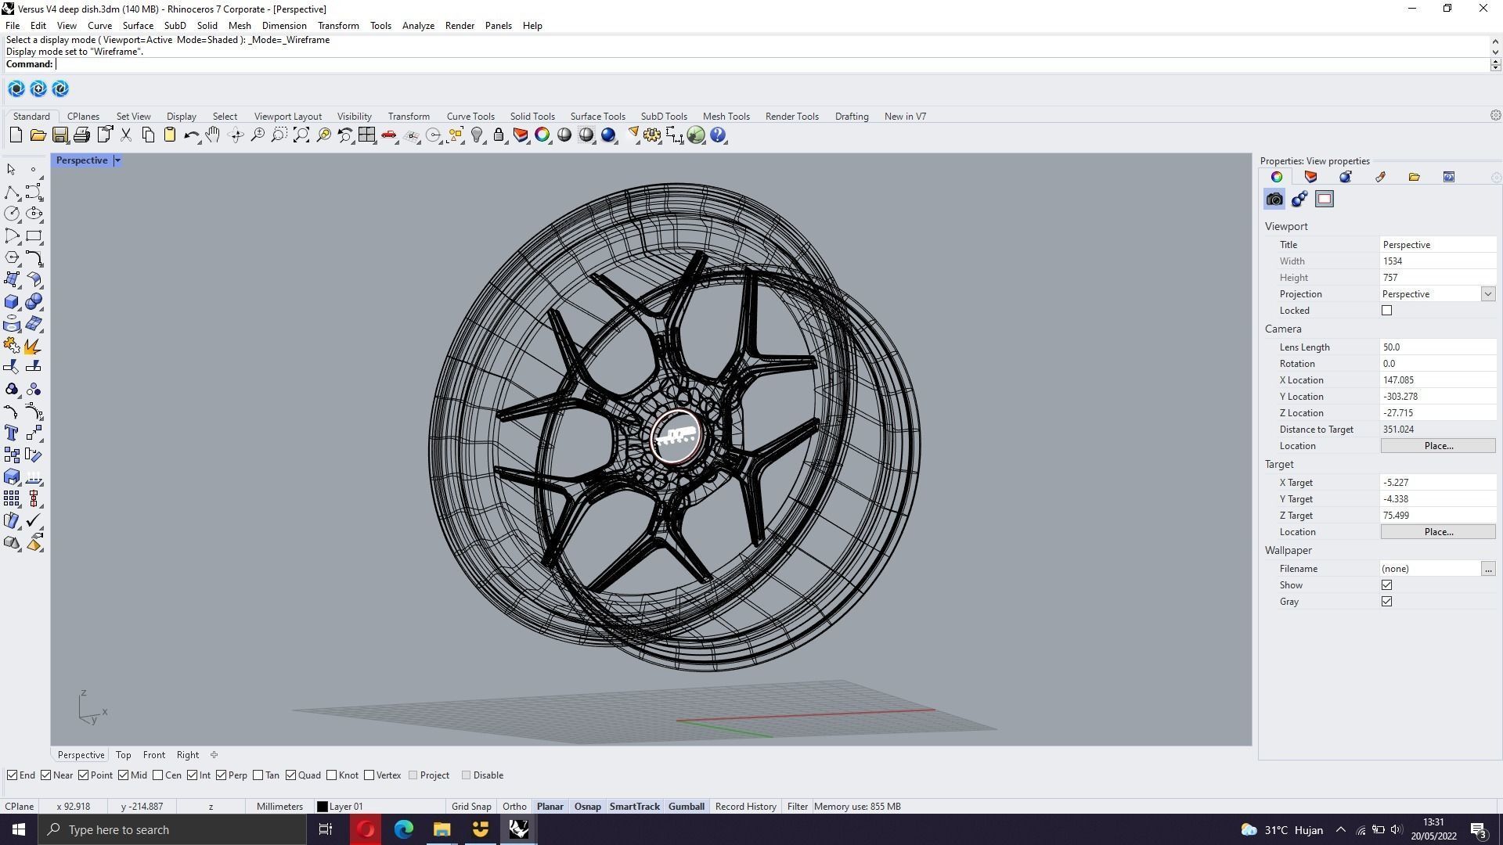Select the Polygon tool in left sidebar
Viewport: 1503px width, 845px height.
tap(12, 257)
